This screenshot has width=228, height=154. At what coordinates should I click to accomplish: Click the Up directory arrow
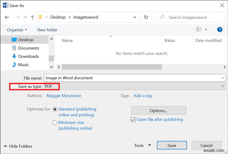pos(33,17)
